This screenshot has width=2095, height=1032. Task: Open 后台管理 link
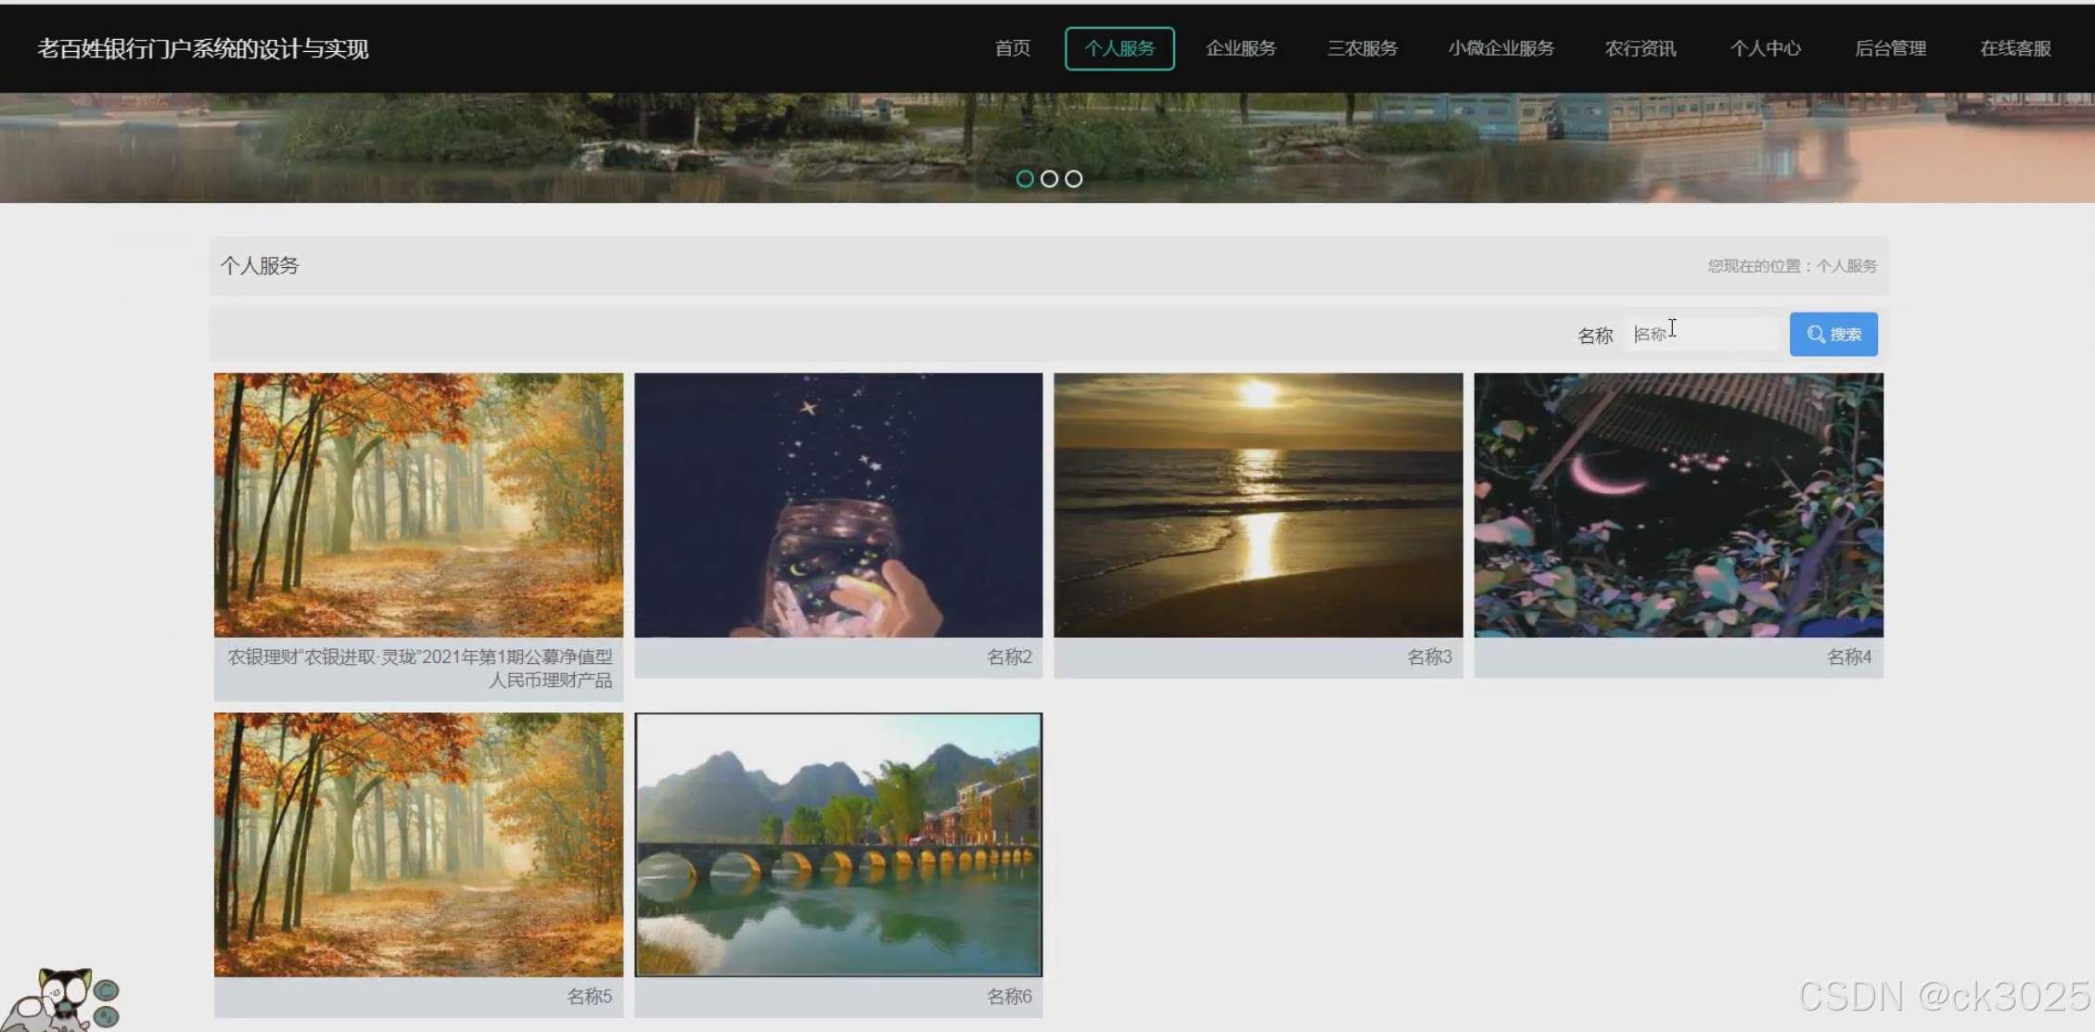1890,48
